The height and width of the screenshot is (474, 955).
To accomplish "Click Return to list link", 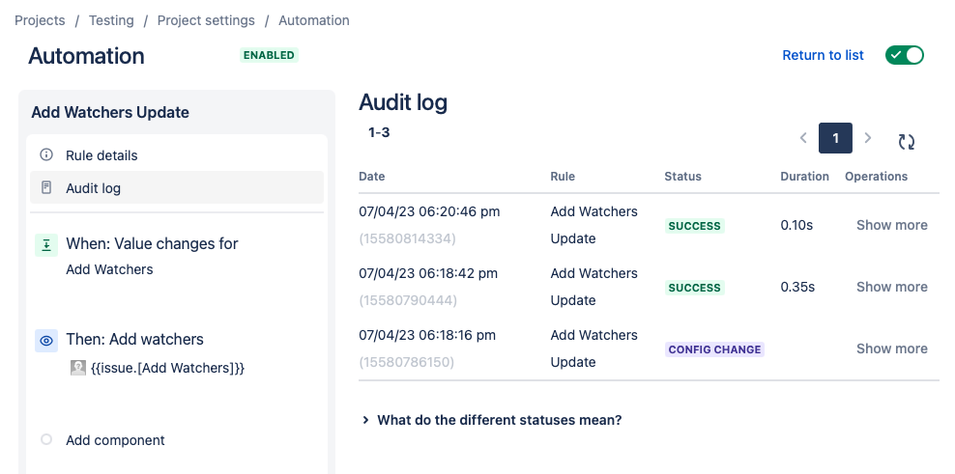I will pos(823,55).
